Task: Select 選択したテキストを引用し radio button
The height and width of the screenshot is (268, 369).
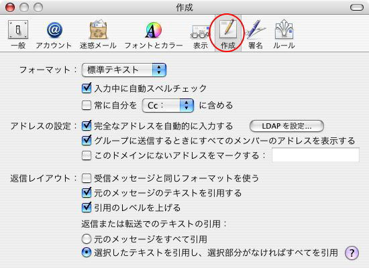Action: click(x=87, y=253)
